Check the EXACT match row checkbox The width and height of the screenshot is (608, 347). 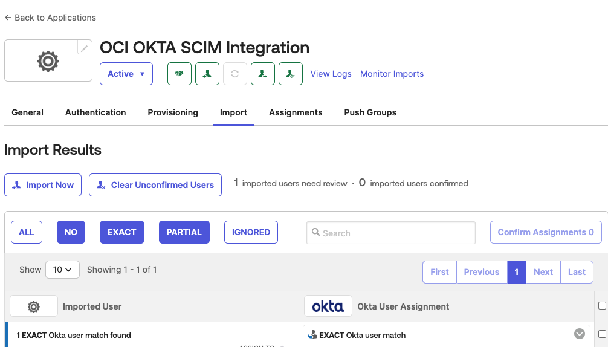(x=602, y=334)
